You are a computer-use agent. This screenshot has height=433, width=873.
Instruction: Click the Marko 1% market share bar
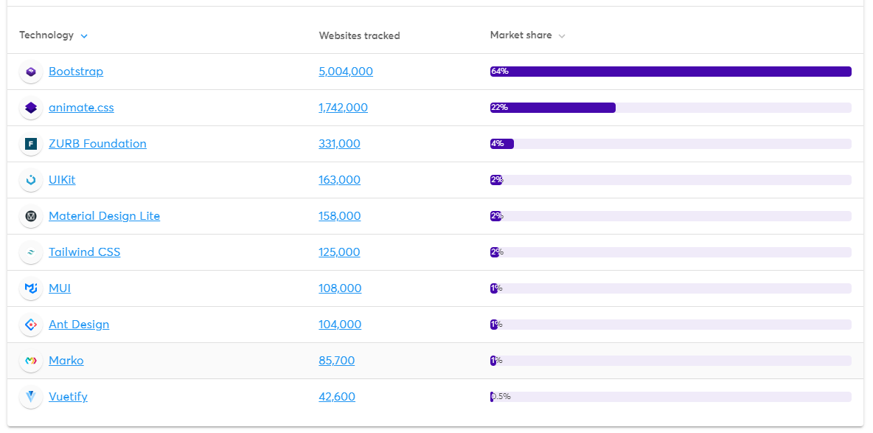coord(671,361)
